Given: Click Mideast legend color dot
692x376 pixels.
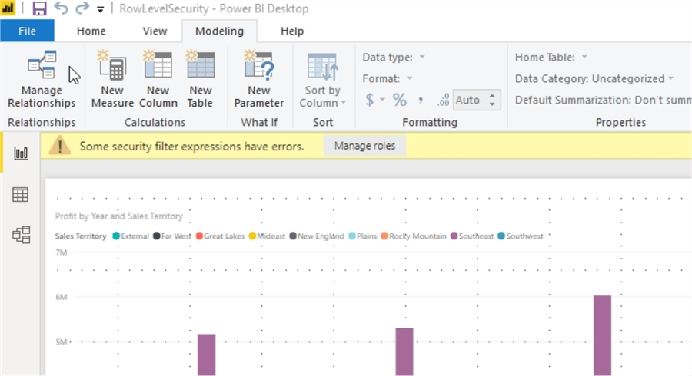Looking at the screenshot, I should (x=252, y=236).
